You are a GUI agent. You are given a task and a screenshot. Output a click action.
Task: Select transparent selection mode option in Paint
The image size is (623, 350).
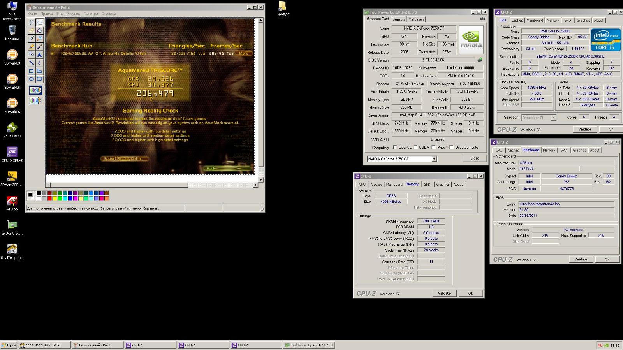point(35,100)
